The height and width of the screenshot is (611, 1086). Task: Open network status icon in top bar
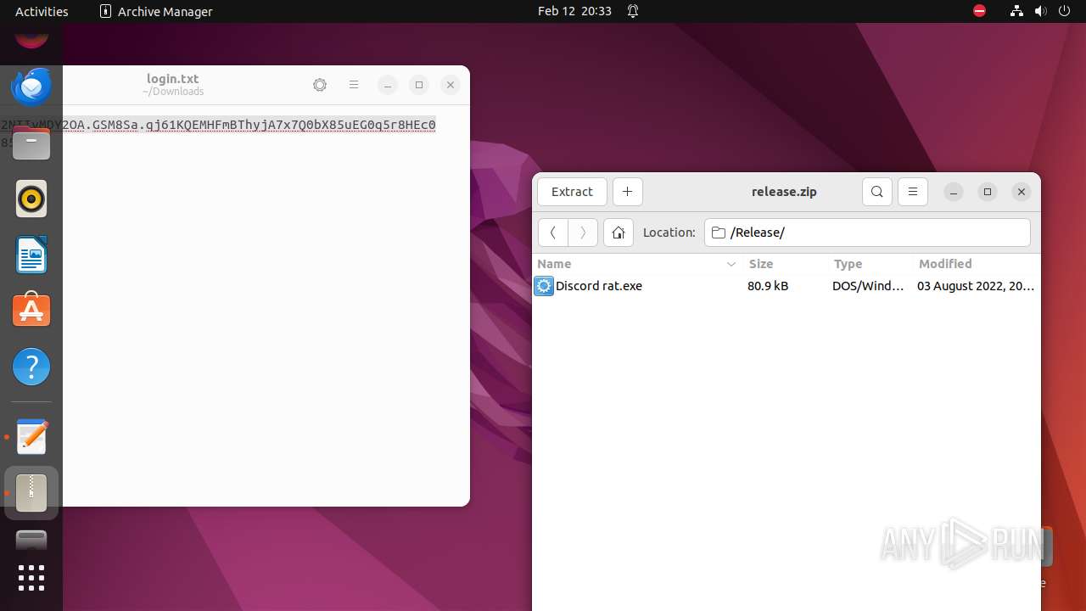pyautogui.click(x=1016, y=11)
